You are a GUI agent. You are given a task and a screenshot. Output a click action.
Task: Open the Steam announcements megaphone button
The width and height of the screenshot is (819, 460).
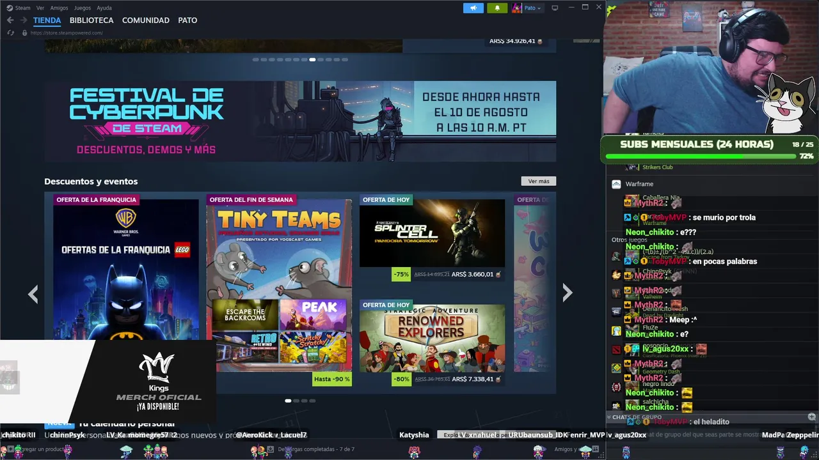click(x=473, y=8)
